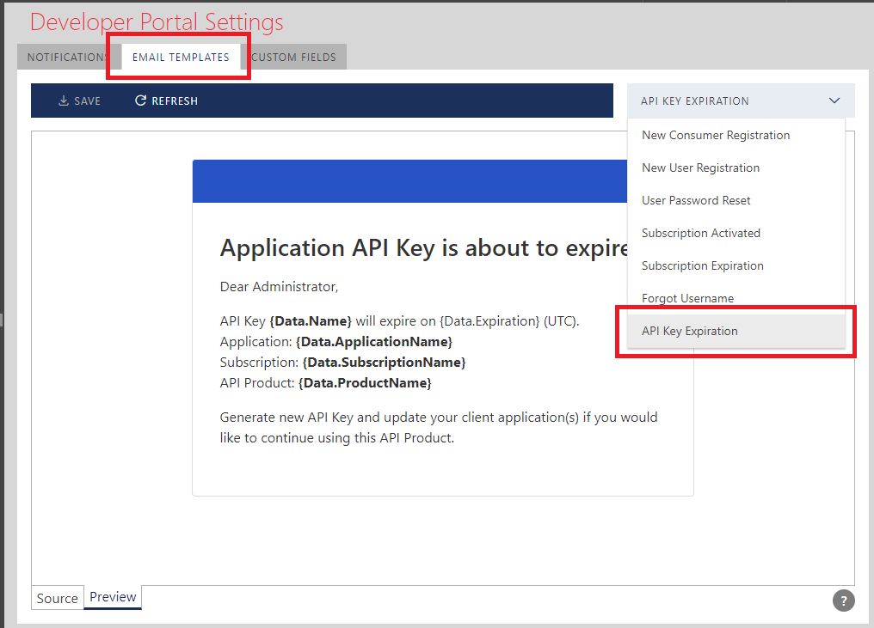Click the Refresh circular arrow icon
Viewport: 874px width, 628px height.
[141, 101]
